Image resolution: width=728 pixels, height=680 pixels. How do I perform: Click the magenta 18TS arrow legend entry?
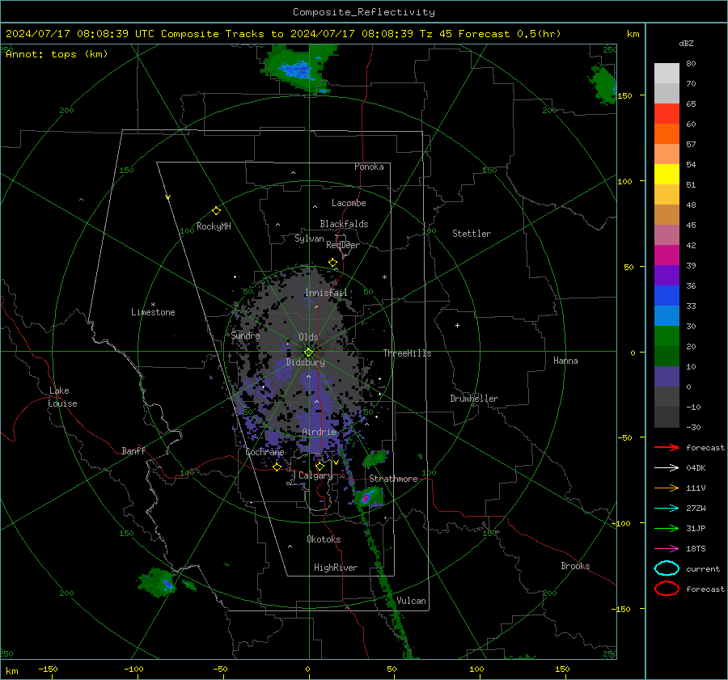click(x=667, y=549)
